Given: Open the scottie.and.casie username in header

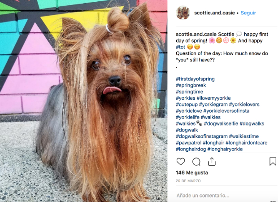Looking at the screenshot, I should coord(214,13).
